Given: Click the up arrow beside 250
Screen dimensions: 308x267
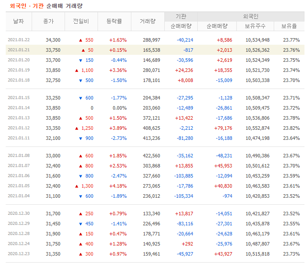Looking at the screenshot, I should pos(80,214).
